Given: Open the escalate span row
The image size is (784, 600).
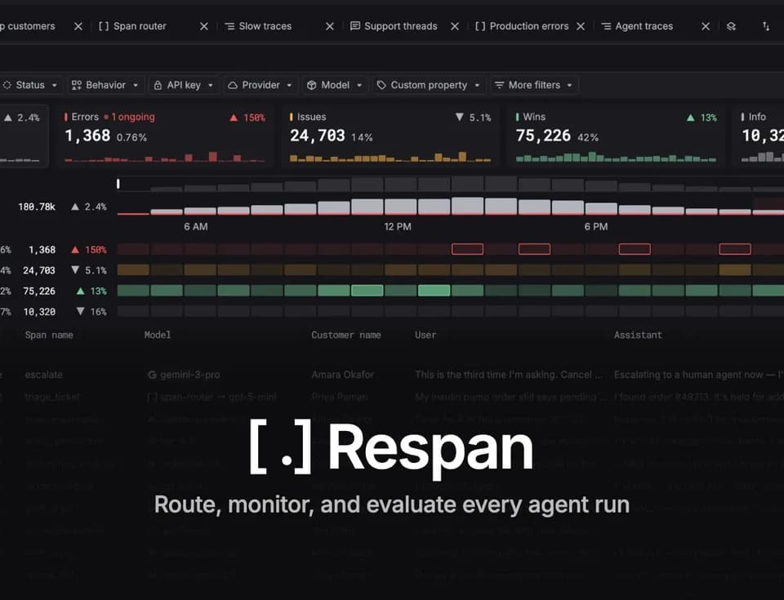Looking at the screenshot, I should pos(392,375).
